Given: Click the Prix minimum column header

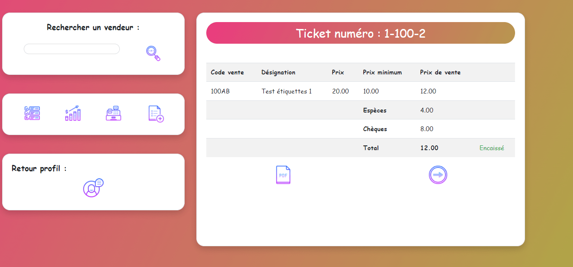Looking at the screenshot, I should point(383,72).
